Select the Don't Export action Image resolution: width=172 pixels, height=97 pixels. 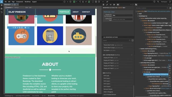click(x=107, y=86)
